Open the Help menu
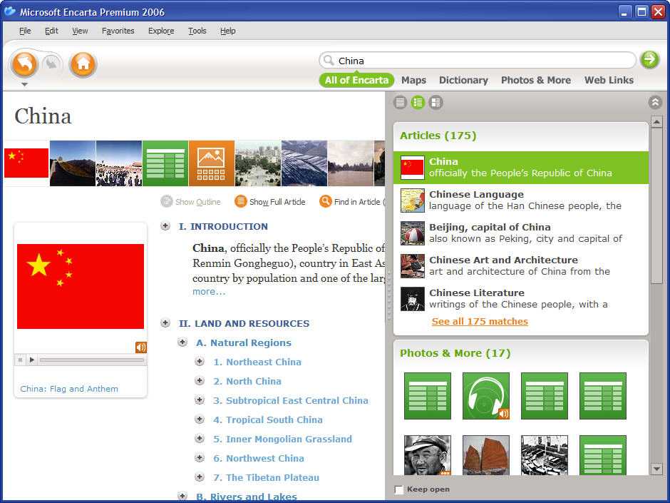This screenshot has width=670, height=503. (x=228, y=31)
